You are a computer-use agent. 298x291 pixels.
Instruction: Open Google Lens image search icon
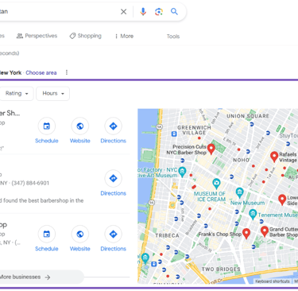[x=159, y=12]
